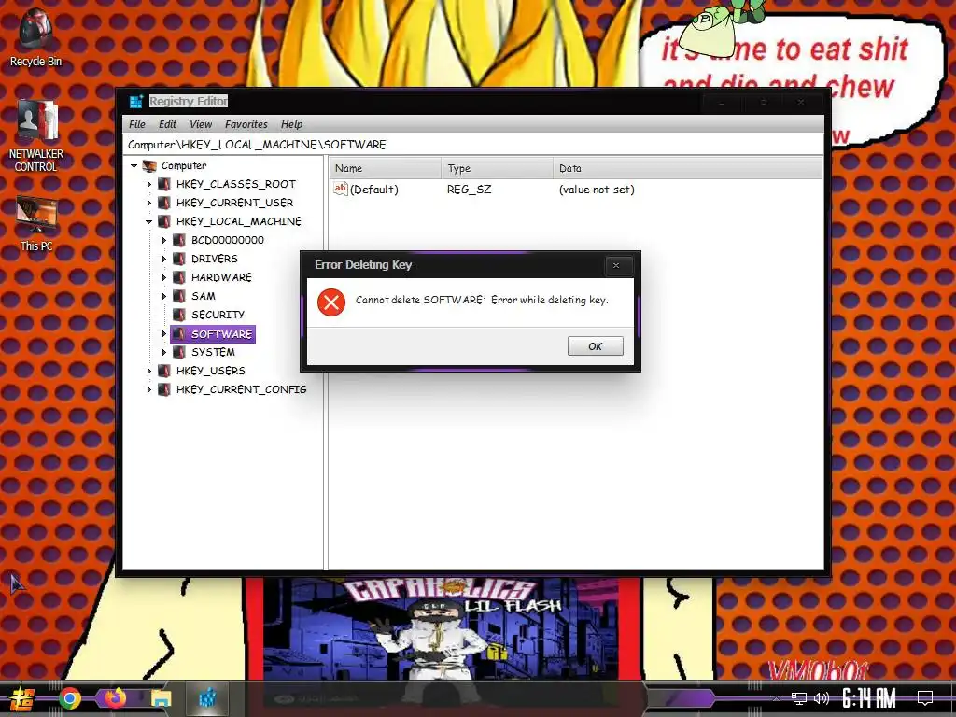The width and height of the screenshot is (956, 717).
Task: Click the HKEY_CLASSES_ROOT key icon
Action: [x=164, y=184]
